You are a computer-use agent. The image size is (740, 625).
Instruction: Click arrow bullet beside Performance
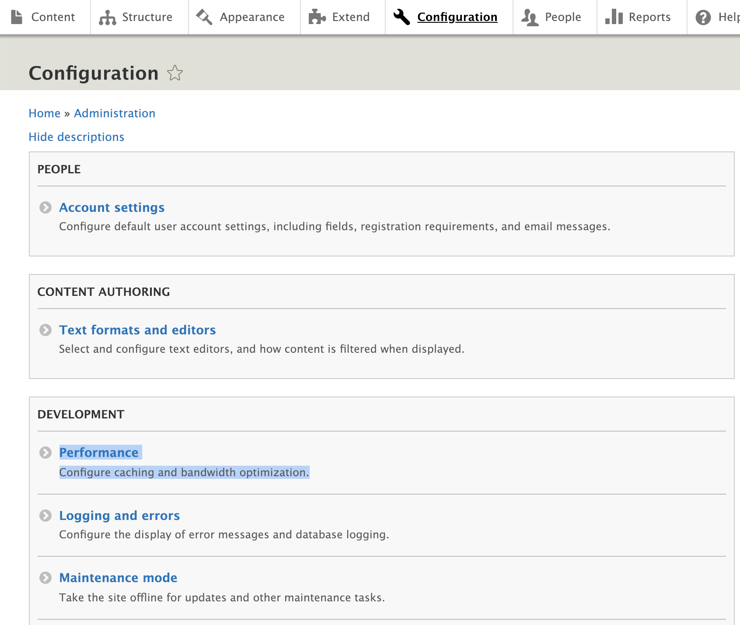[x=45, y=453]
